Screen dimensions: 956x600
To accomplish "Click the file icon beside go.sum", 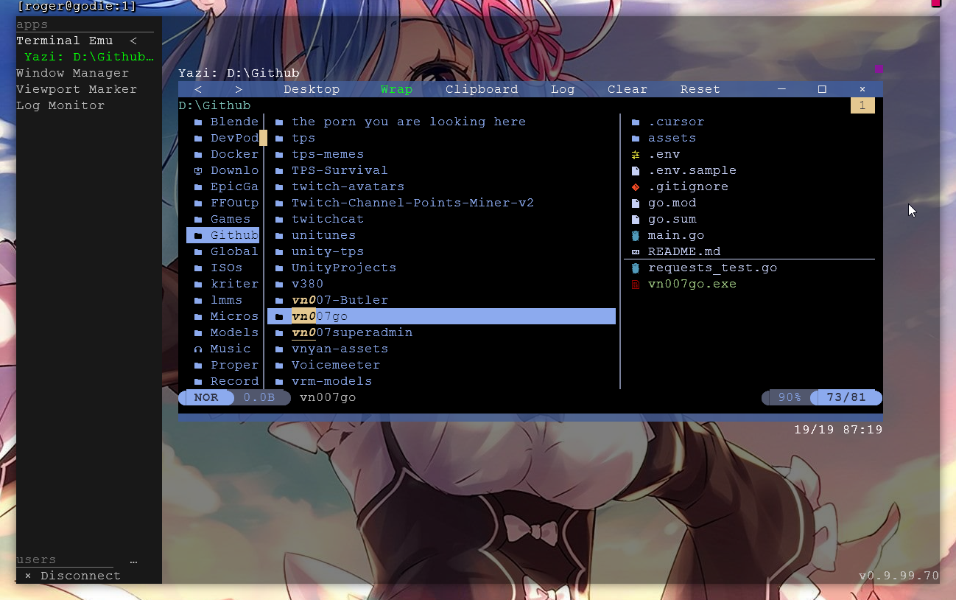I will point(636,219).
